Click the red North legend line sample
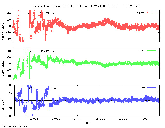The width and height of the screenshot is (165, 128). 152,13
